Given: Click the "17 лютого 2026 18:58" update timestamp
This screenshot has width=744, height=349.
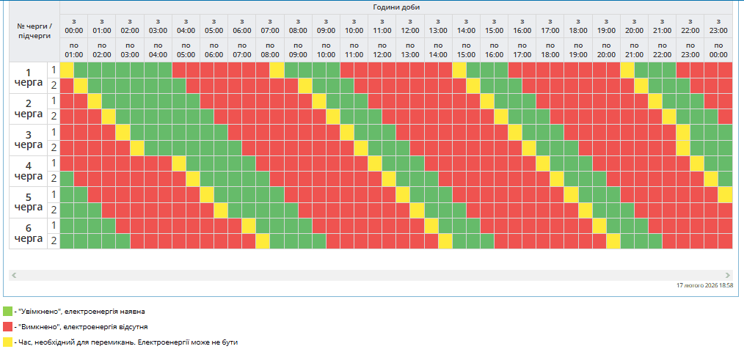Looking at the screenshot, I should tap(705, 285).
